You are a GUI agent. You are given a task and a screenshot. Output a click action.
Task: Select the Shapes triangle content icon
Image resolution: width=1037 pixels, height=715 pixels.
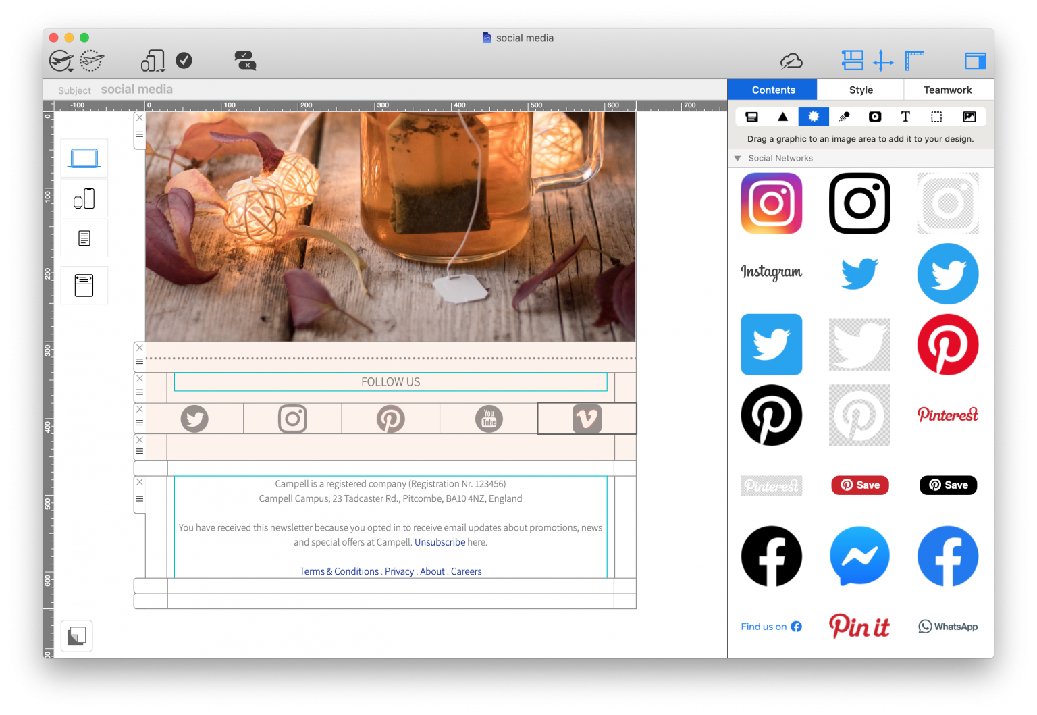point(782,116)
